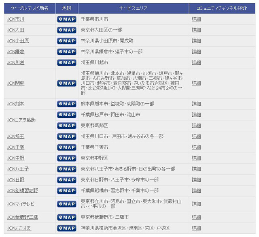Follow the JCN中野 station link
Image resolution: width=259 pixels, height=237 pixels.
[x=15, y=158]
